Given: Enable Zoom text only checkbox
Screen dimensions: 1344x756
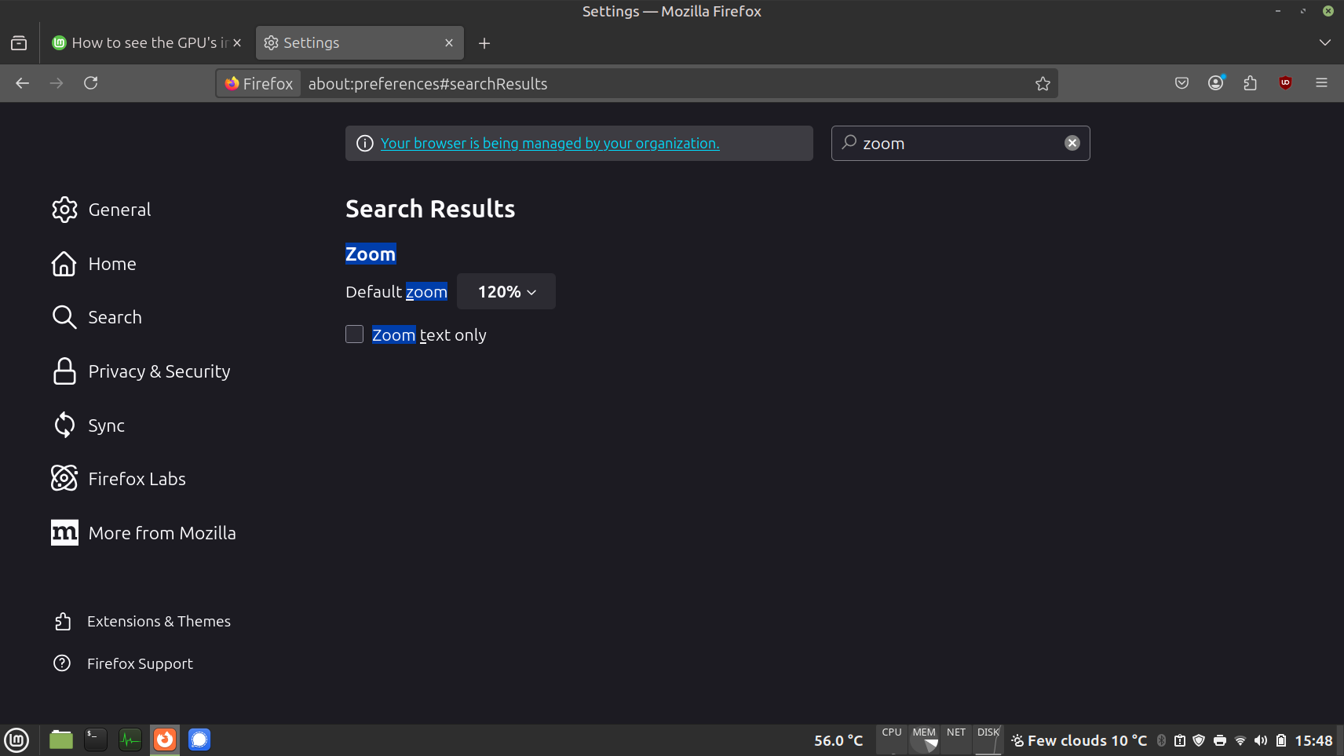Looking at the screenshot, I should [x=355, y=334].
